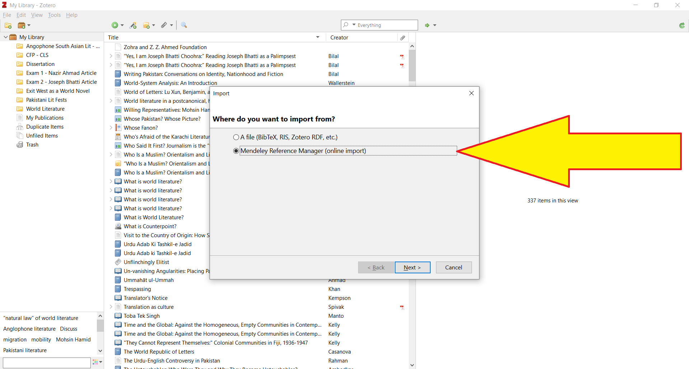Open the Edit menu
689x369 pixels.
(x=21, y=15)
